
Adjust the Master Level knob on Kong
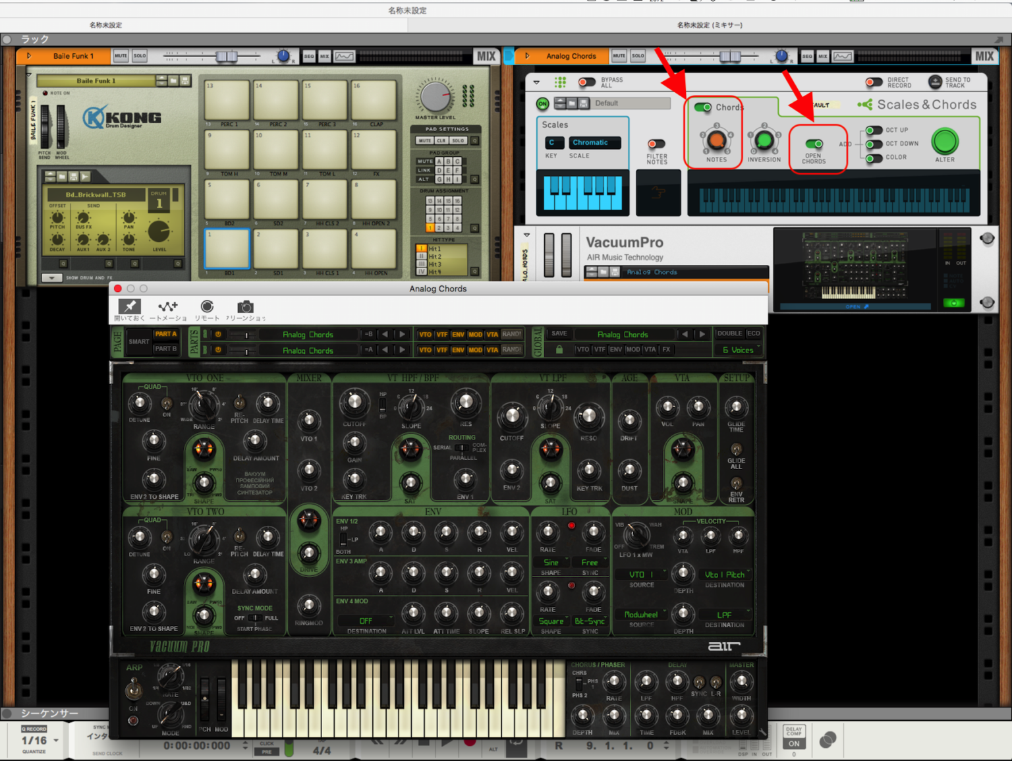coord(435,98)
